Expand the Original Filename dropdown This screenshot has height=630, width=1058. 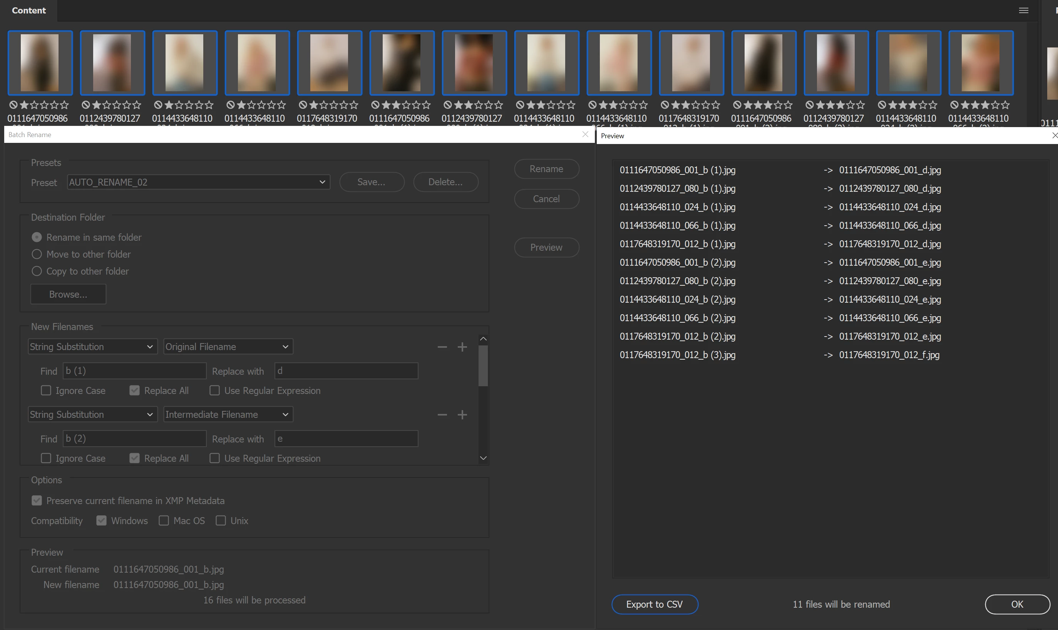(x=228, y=347)
